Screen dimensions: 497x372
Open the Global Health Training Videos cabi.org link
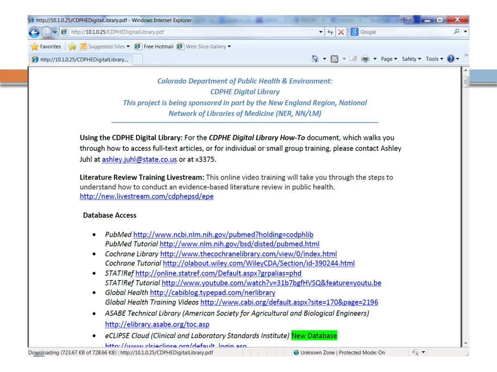click(x=289, y=302)
